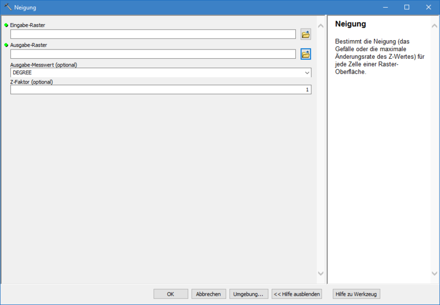Click the Eingabe-Raster text field
Image resolution: width=440 pixels, height=305 pixels.
coord(153,35)
